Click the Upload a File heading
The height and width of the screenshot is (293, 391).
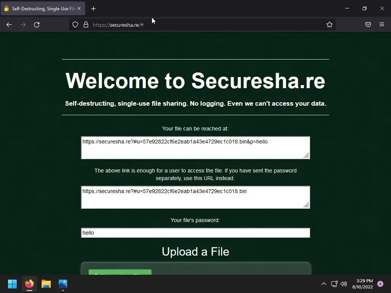195,252
